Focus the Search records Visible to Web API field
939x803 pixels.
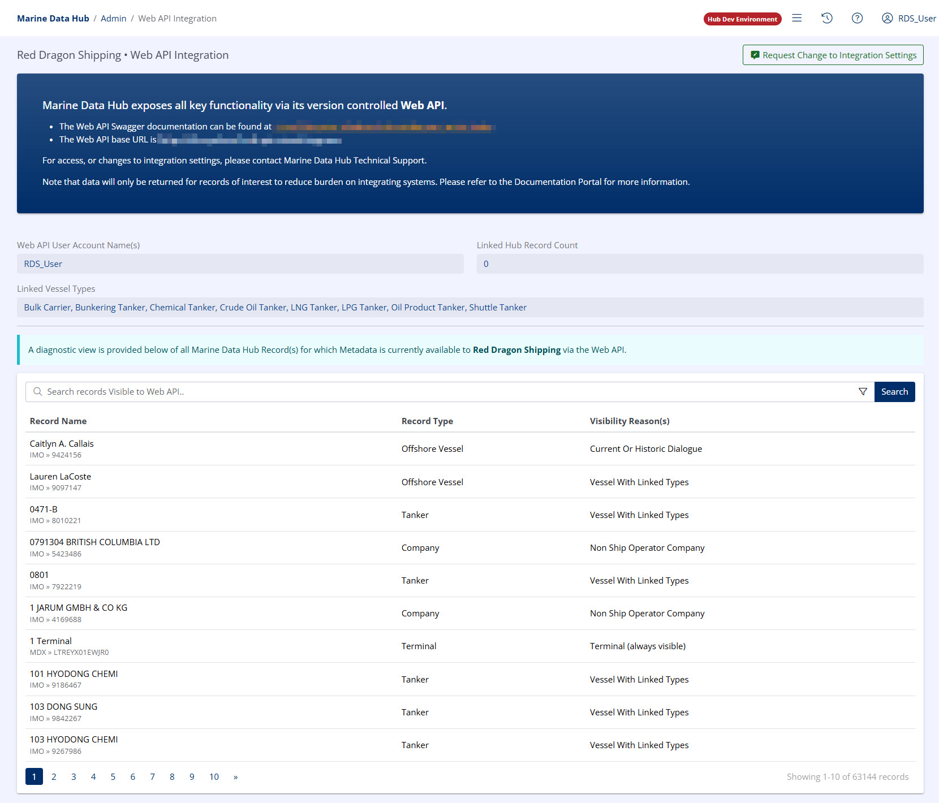(x=450, y=392)
